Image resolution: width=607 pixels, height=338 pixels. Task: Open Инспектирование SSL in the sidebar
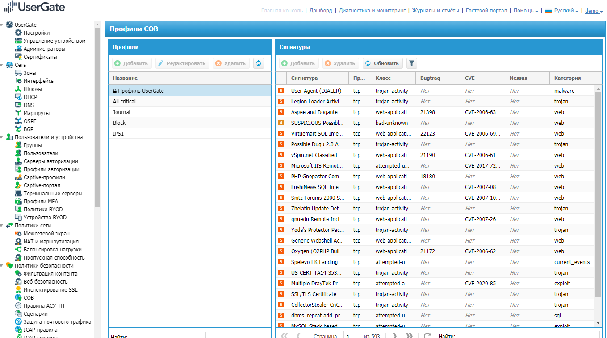coord(50,290)
